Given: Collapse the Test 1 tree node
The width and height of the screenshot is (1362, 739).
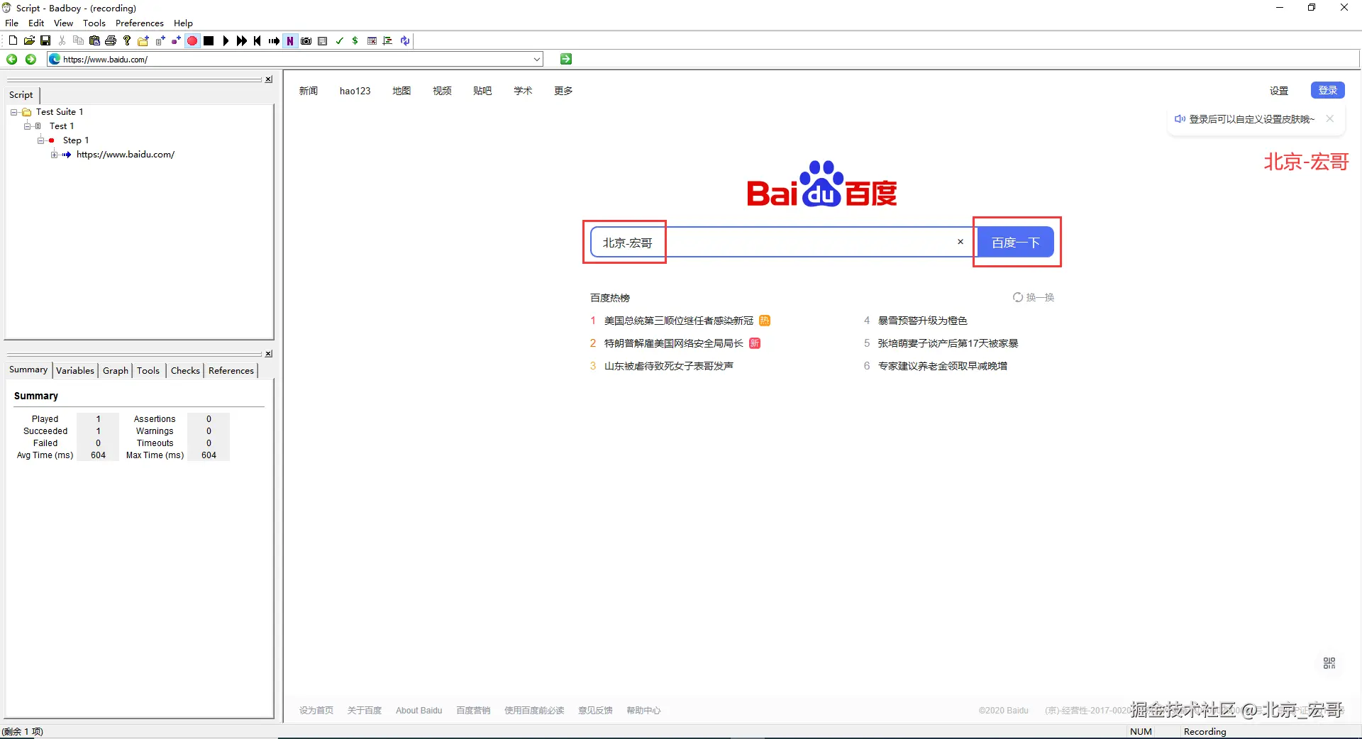Looking at the screenshot, I should coord(27,126).
